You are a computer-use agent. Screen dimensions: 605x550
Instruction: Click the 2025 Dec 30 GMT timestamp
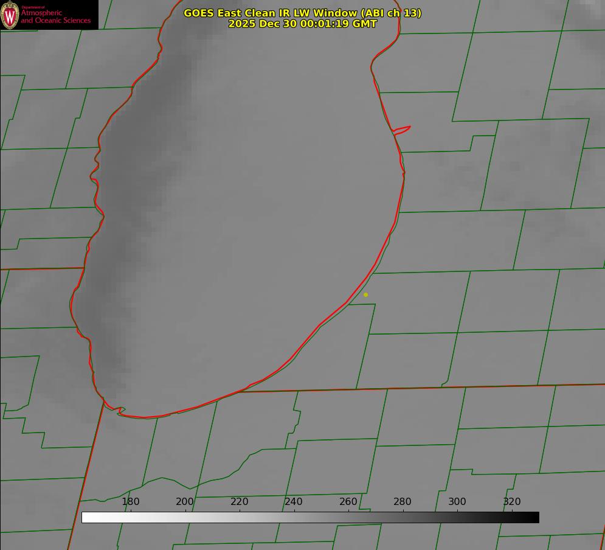point(303,24)
